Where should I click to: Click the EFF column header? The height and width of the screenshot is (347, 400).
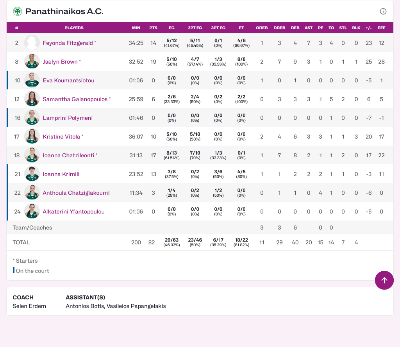pos(381,28)
